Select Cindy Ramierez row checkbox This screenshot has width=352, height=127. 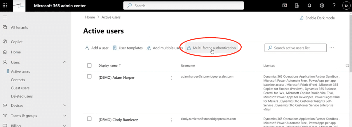pos(89,119)
